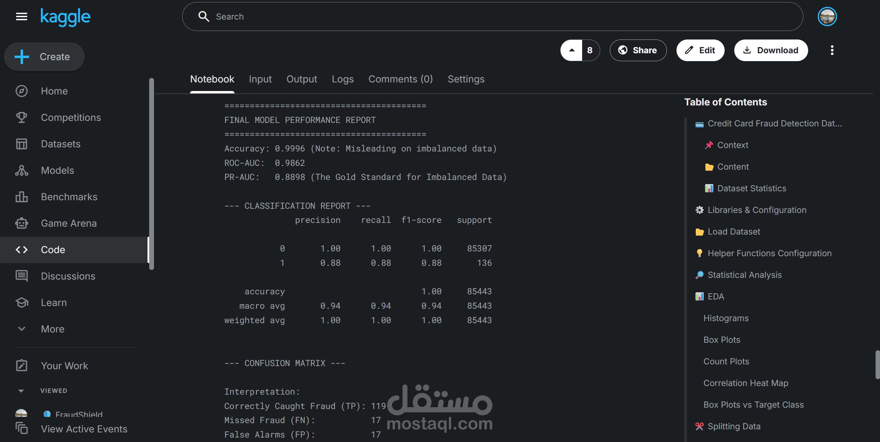This screenshot has height=442, width=880.
Task: Collapse the Viewed section arrow
Action: pyautogui.click(x=21, y=391)
